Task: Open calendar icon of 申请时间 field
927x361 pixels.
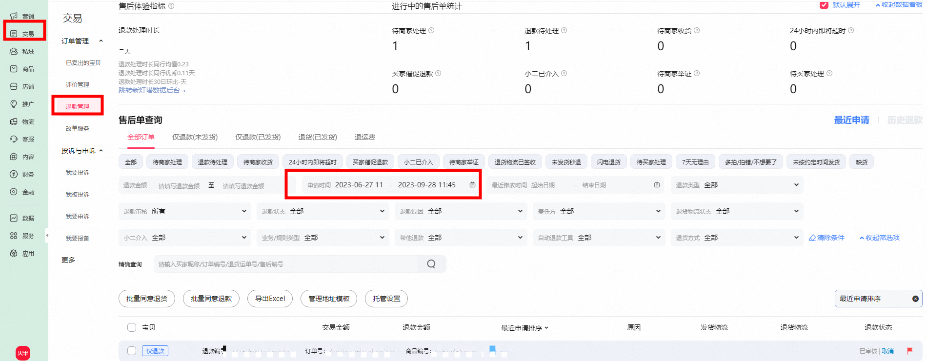Action: tap(472, 185)
